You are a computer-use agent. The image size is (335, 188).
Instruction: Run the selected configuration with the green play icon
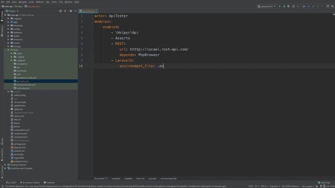280,6
